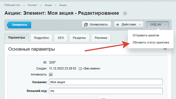Open the Рабочий стол breadcrumb link
Viewport: 176px width, 99px height.
[x=12, y=5]
